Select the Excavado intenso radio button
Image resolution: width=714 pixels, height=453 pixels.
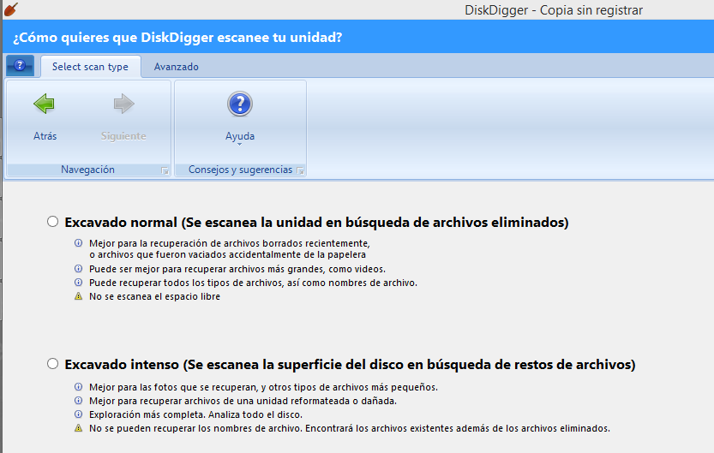coord(53,364)
